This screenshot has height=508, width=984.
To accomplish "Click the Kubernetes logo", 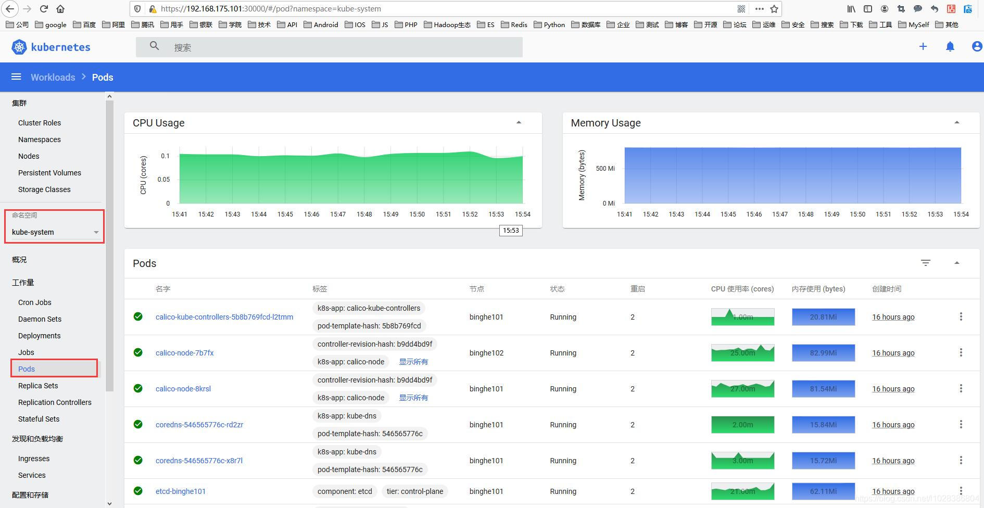I will point(19,47).
